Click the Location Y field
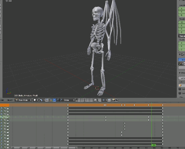The width and height of the screenshot is (185, 149). click(x=182, y=12)
